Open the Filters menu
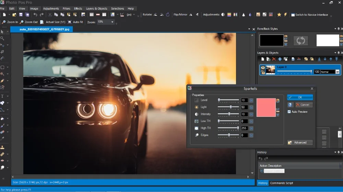 (x=66, y=9)
